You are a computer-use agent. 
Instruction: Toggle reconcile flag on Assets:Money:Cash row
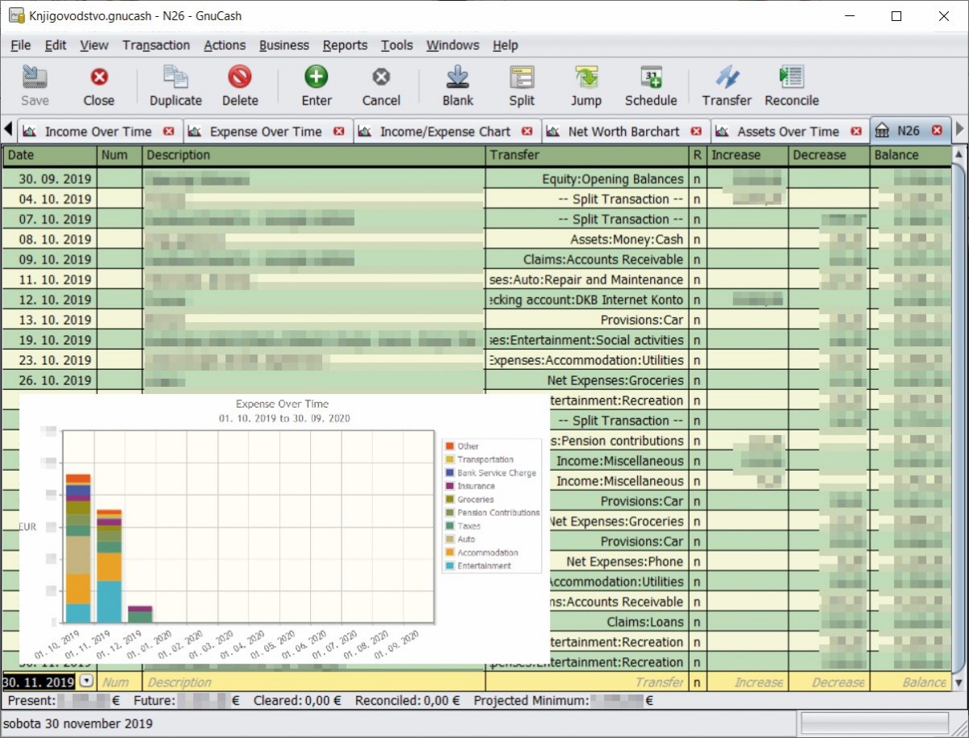698,239
